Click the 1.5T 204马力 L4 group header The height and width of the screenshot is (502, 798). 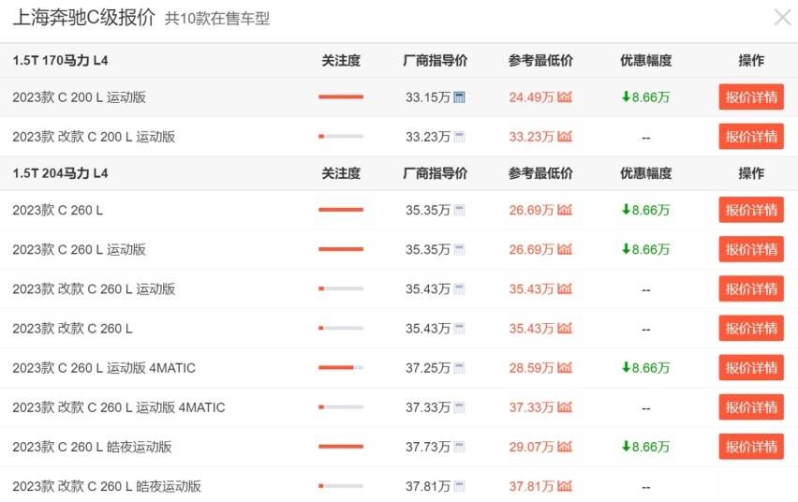(x=60, y=173)
